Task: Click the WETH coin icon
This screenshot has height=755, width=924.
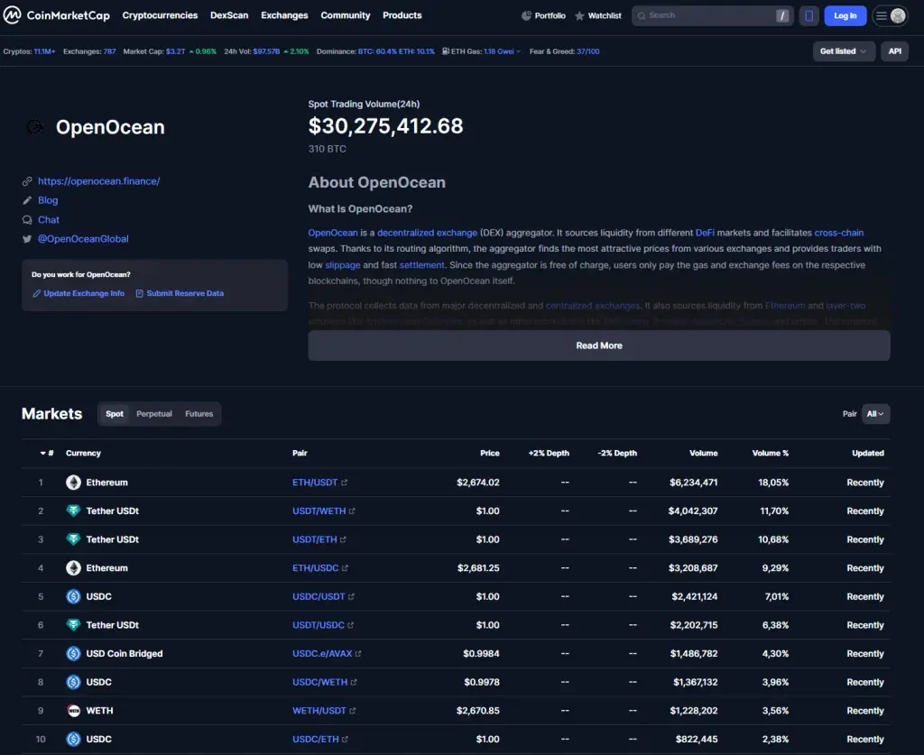Action: click(x=73, y=711)
